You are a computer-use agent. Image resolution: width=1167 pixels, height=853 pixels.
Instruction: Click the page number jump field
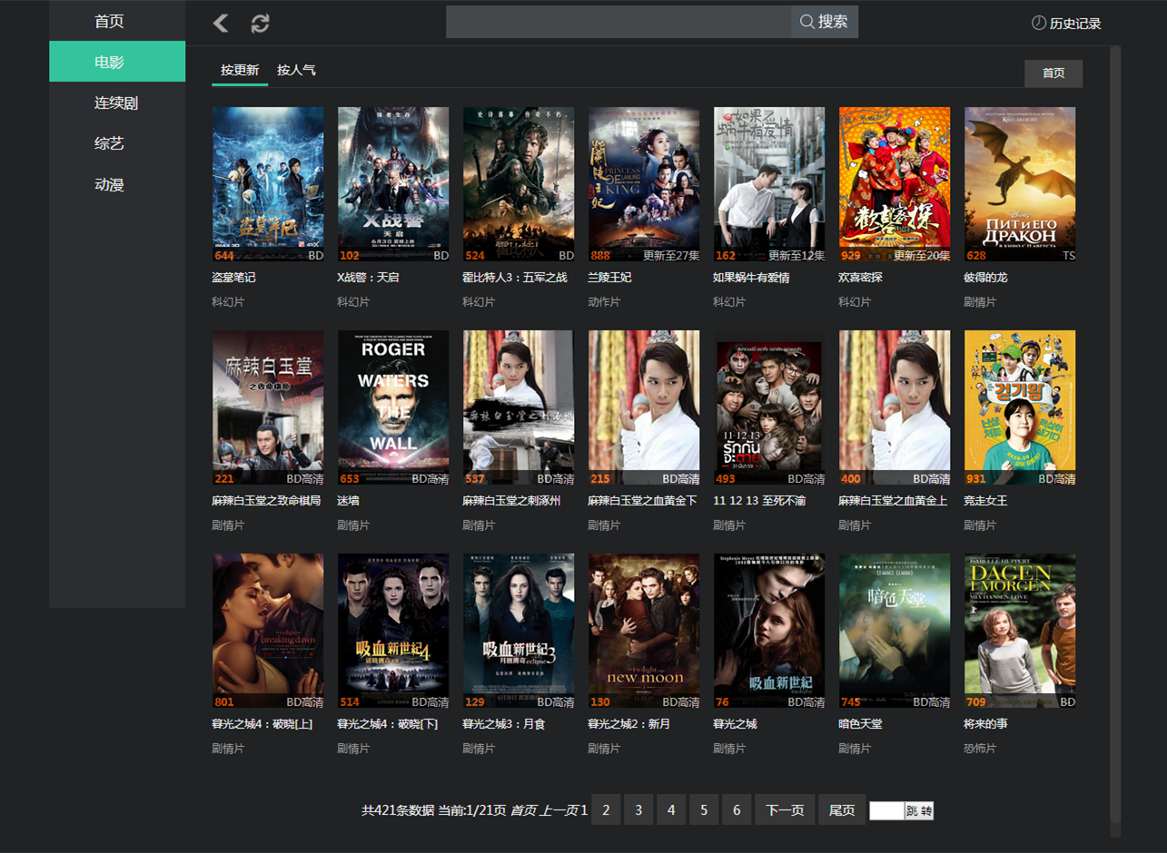pyautogui.click(x=886, y=810)
